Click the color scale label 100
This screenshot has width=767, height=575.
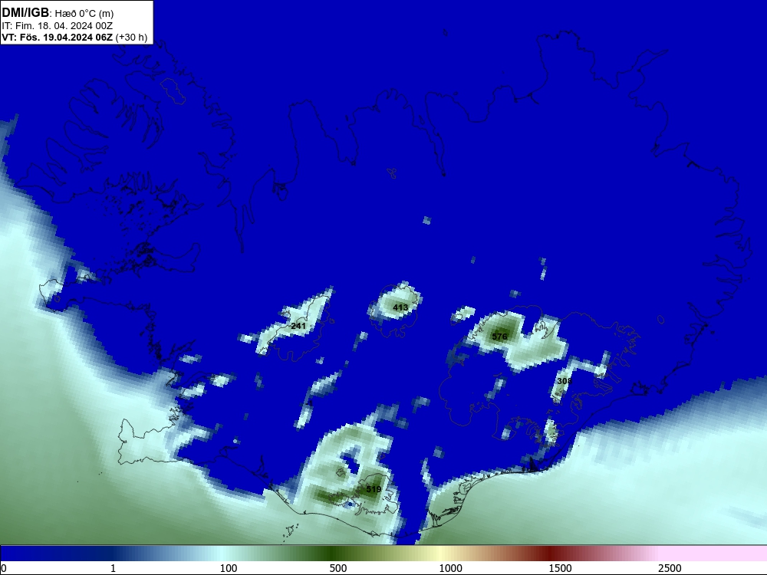tap(229, 568)
